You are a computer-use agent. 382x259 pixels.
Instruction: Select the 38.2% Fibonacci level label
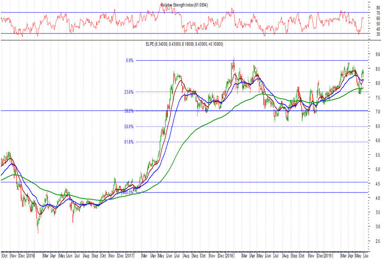(129, 111)
